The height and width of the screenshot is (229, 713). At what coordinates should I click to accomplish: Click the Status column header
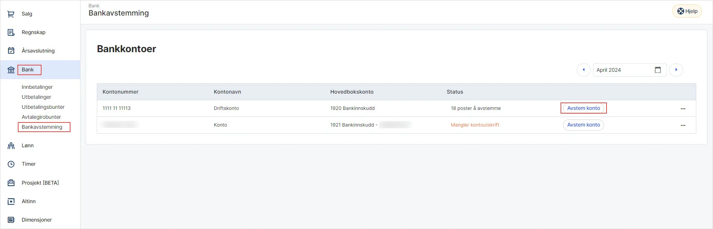455,92
